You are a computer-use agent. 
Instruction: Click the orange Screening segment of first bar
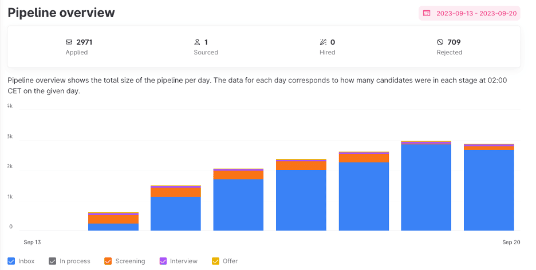click(x=113, y=219)
